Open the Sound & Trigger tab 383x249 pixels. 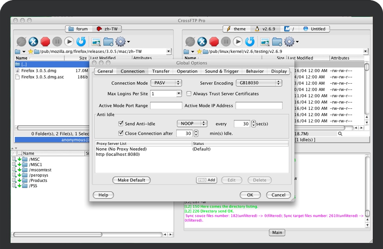221,71
